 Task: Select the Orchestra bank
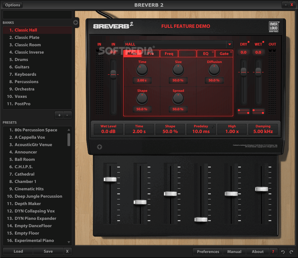click(x=37, y=89)
